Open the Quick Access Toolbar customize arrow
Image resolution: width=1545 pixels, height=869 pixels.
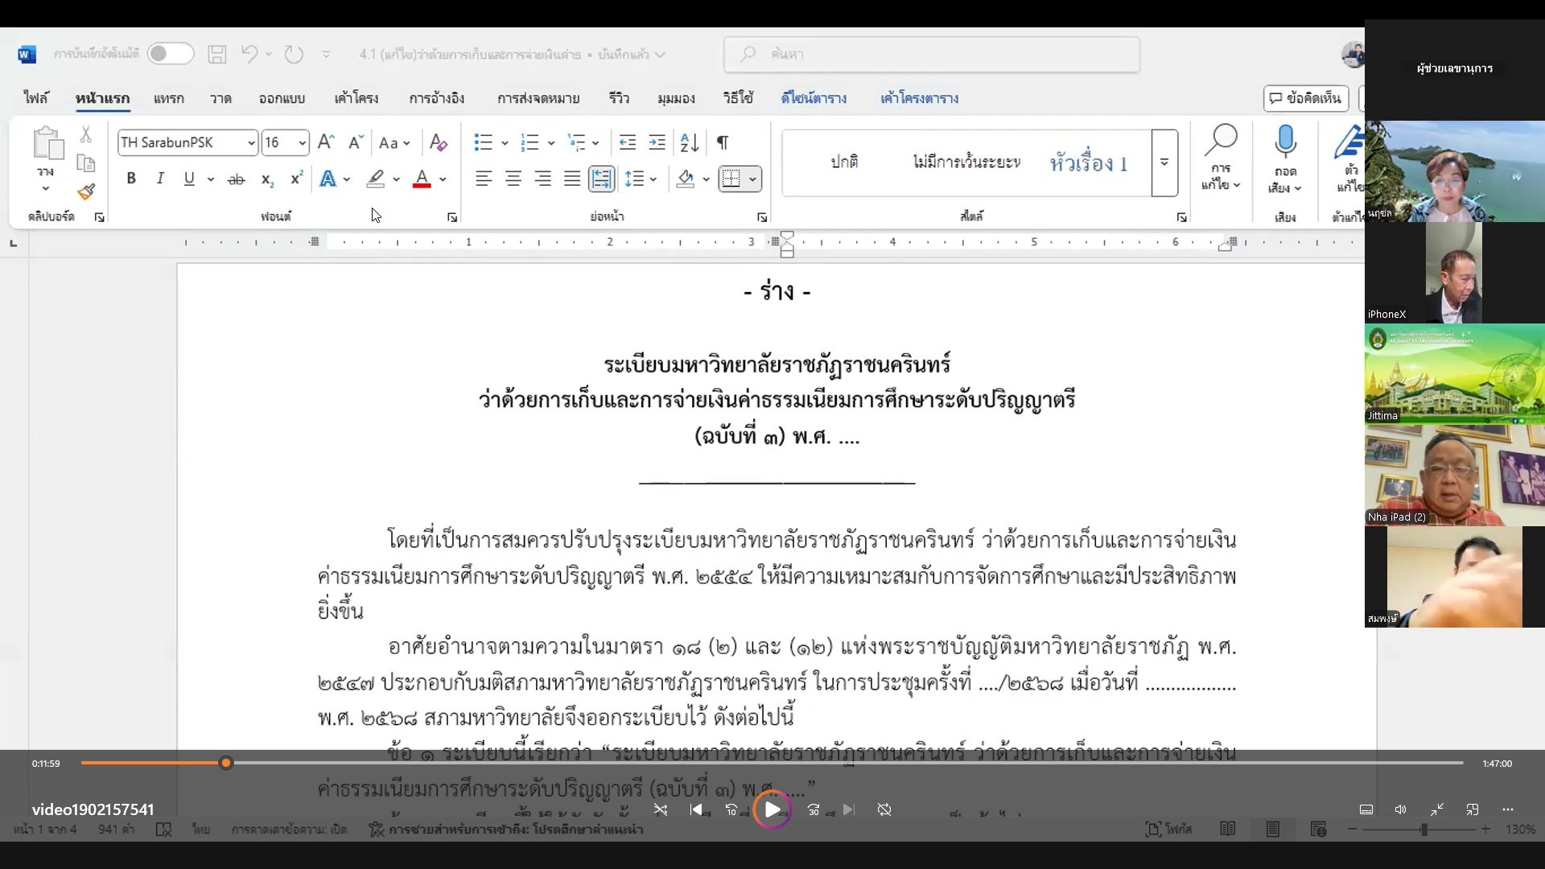pos(326,54)
